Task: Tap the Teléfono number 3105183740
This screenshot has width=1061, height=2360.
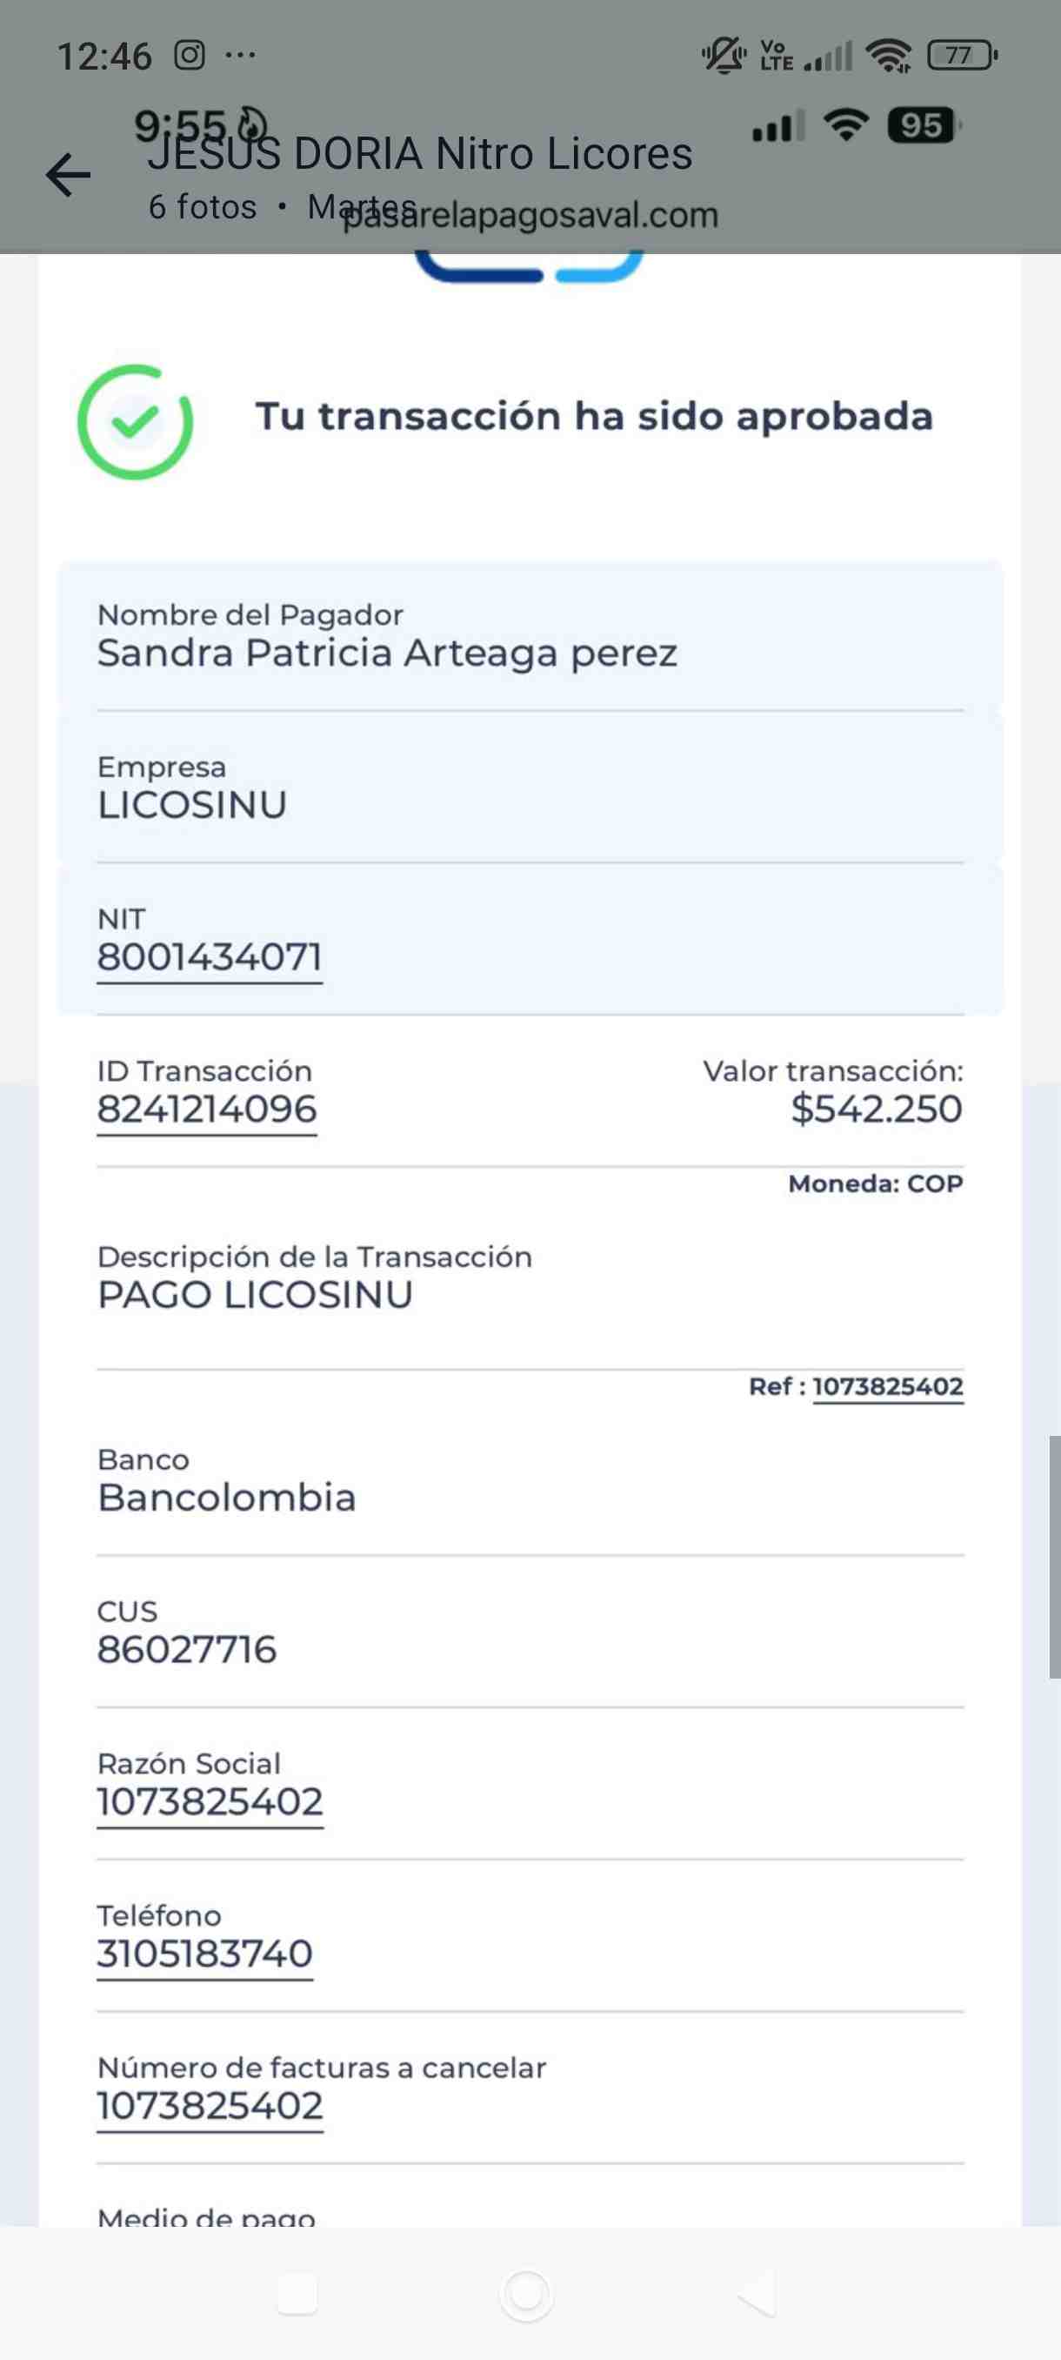Action: coord(205,1955)
